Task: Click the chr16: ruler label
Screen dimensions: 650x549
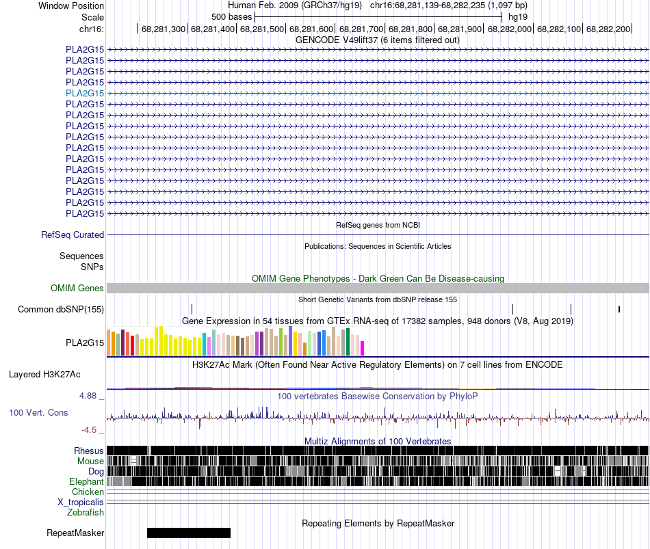Action: click(x=91, y=29)
